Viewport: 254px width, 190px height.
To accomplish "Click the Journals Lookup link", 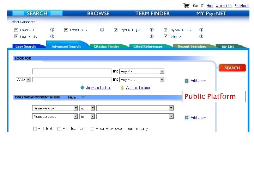I will [x=98, y=88].
